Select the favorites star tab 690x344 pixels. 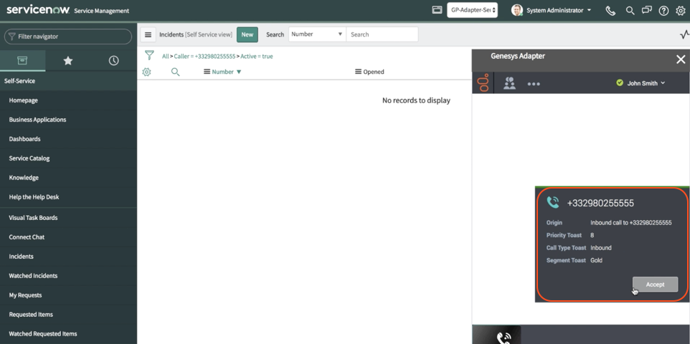[x=67, y=61]
